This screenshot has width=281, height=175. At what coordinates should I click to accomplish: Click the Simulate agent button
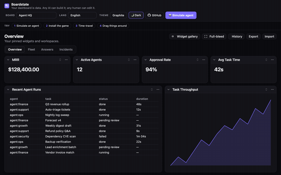181,15
